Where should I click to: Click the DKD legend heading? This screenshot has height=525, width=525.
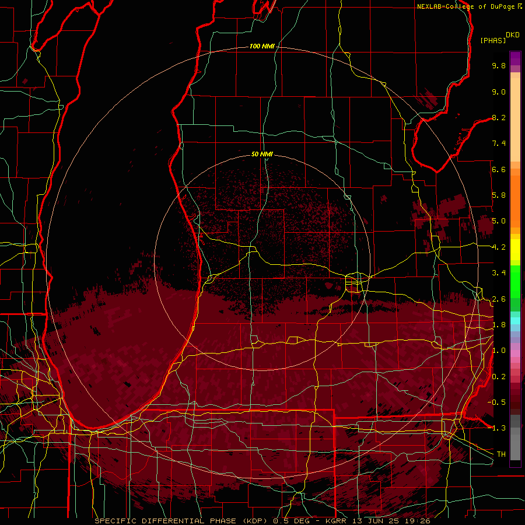[x=513, y=35]
